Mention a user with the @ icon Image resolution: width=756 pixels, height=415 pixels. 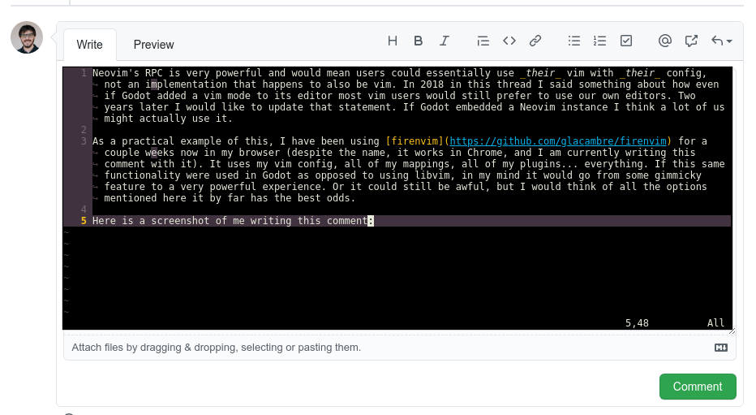click(x=665, y=41)
